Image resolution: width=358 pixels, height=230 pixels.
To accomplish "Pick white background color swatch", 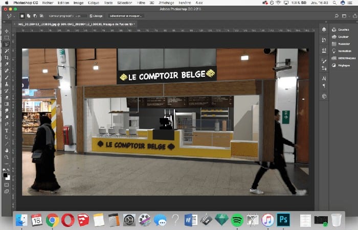I will [8, 178].
